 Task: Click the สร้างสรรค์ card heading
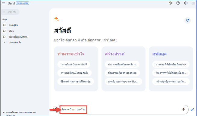115,54
